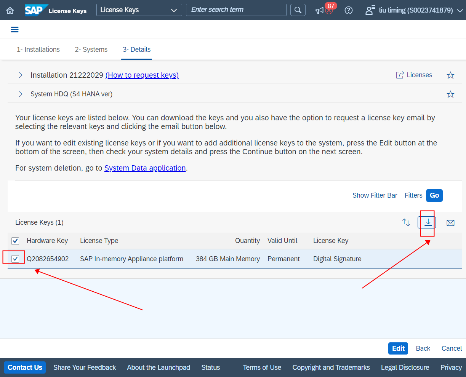Open the How to request keys link
The image size is (466, 377).
142,75
